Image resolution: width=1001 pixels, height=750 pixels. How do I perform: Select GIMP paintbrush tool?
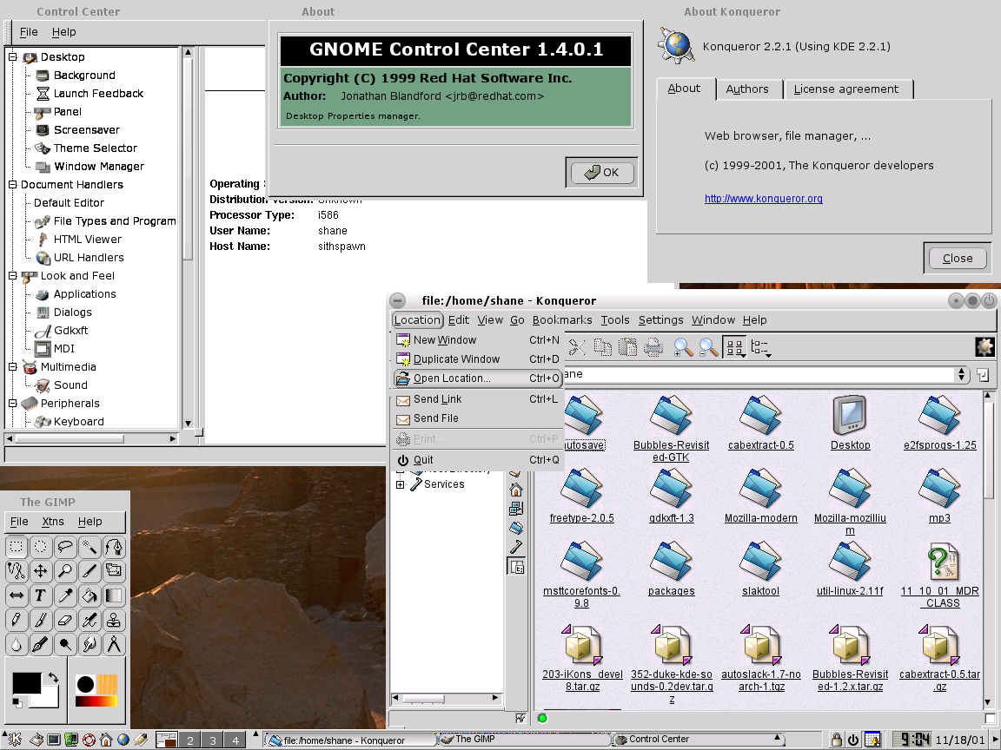click(x=40, y=620)
